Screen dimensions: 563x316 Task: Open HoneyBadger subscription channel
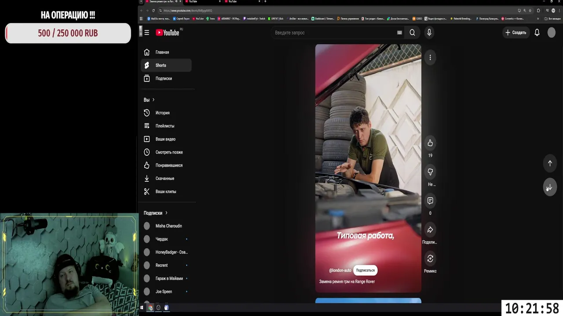tap(166, 252)
